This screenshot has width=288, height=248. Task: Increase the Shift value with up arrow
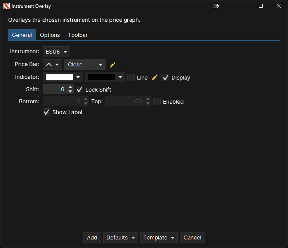70,87
